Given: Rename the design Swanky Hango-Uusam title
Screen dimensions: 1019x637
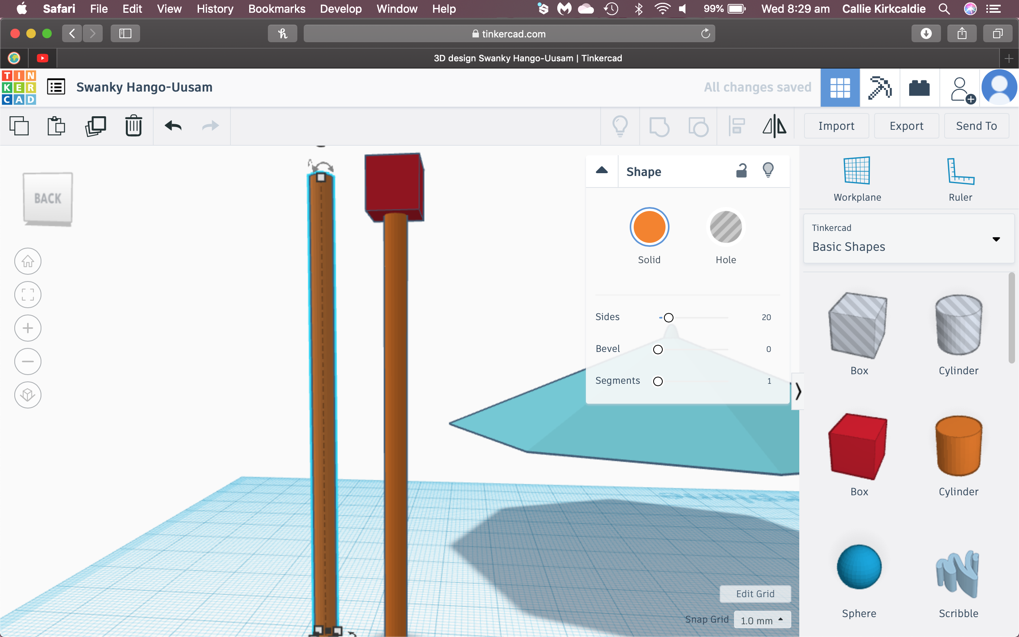Looking at the screenshot, I should (144, 87).
